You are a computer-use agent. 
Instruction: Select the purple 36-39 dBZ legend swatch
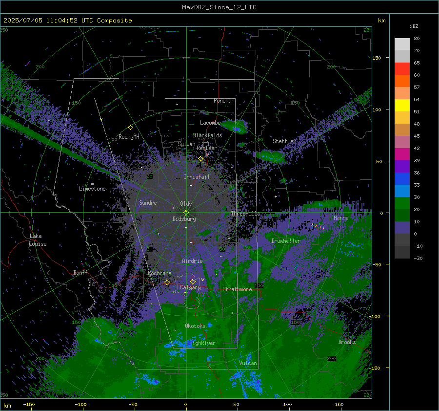(x=402, y=166)
